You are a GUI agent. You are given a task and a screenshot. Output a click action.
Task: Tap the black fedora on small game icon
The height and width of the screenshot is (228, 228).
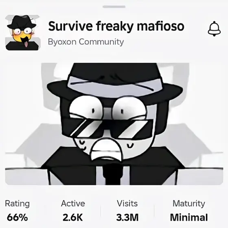22,22
